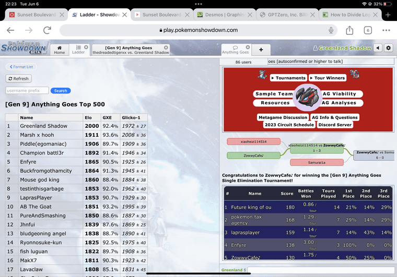The height and width of the screenshot is (277, 397).
Task: Open the browser tab count overview
Action: (x=368, y=30)
